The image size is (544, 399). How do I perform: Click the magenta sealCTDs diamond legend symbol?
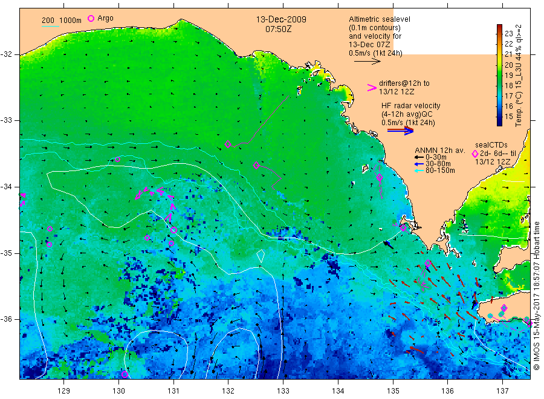(x=475, y=154)
